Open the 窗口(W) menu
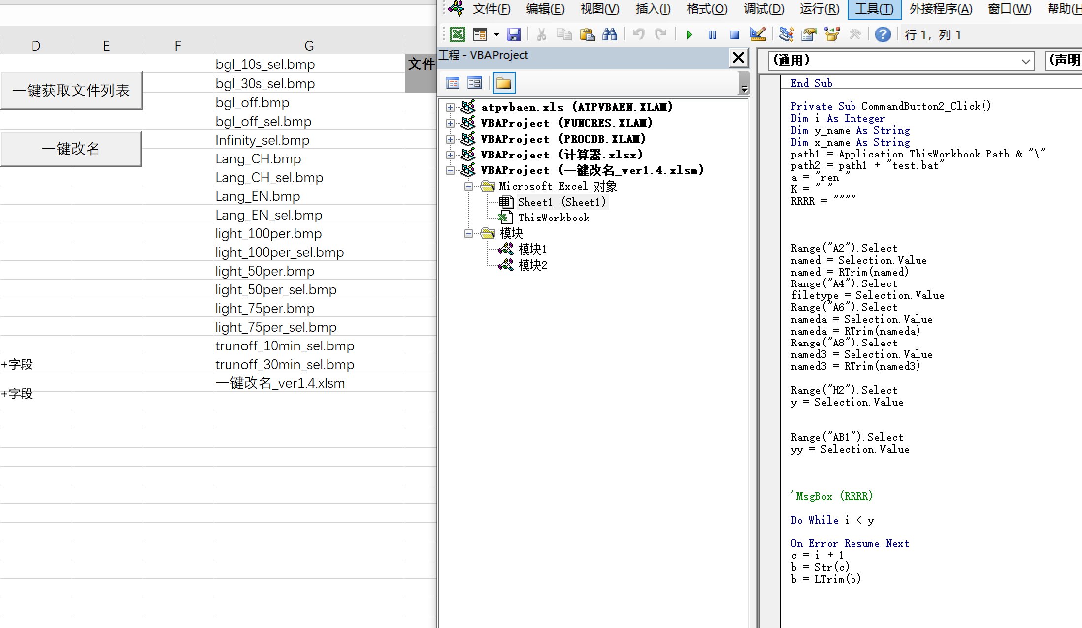Image resolution: width=1082 pixels, height=628 pixels. coord(1009,9)
